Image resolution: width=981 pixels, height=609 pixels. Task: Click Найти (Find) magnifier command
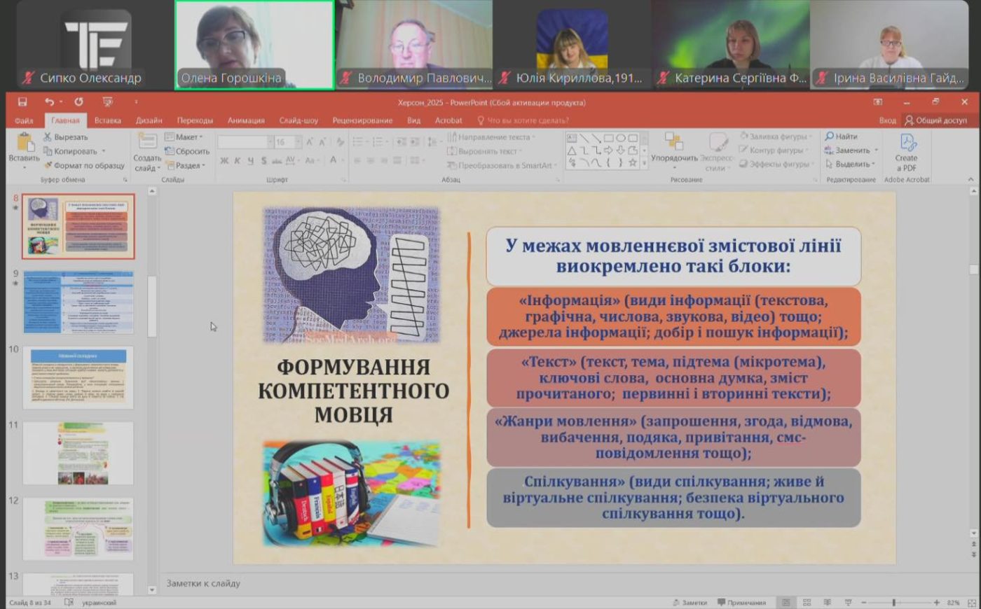(x=842, y=136)
